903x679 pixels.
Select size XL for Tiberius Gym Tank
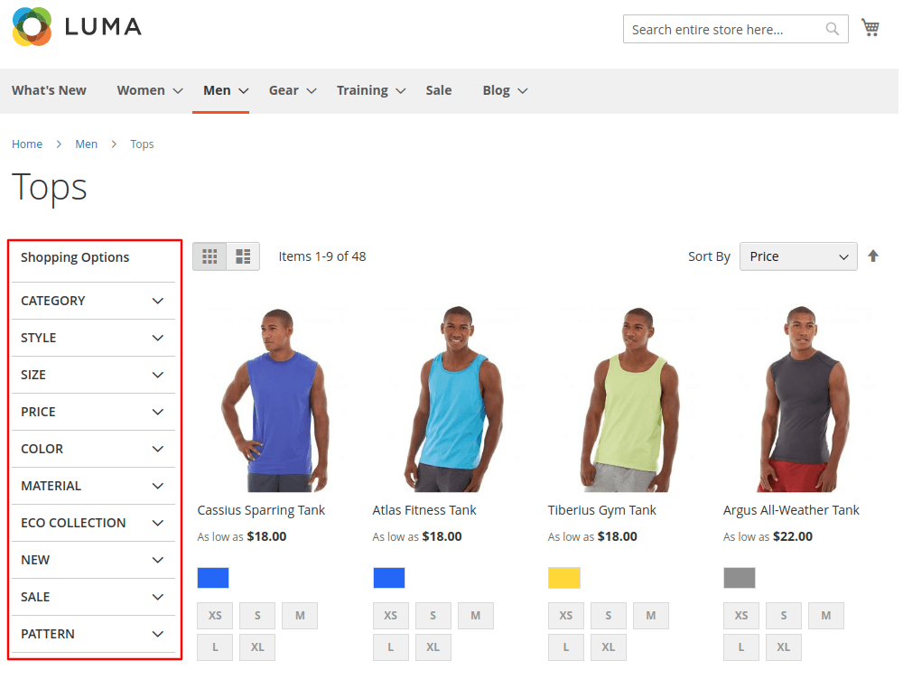click(608, 647)
